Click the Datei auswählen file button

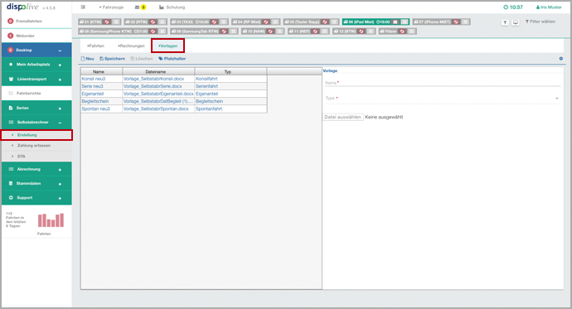tap(342, 117)
